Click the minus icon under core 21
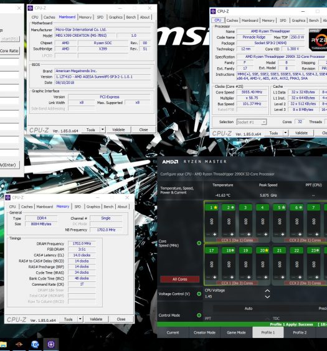Image resolution: width=327 pixels, height=351 pixels. (x=277, y=277)
